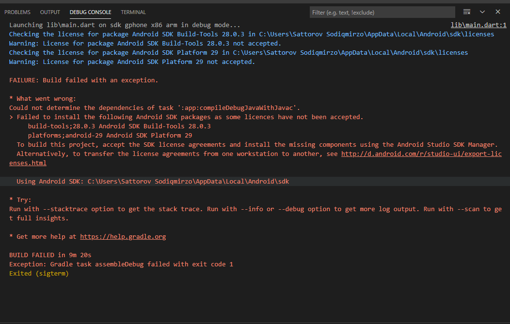Collapse the panel with the chevron icon
Screen dimensions: 510x324
point(482,12)
